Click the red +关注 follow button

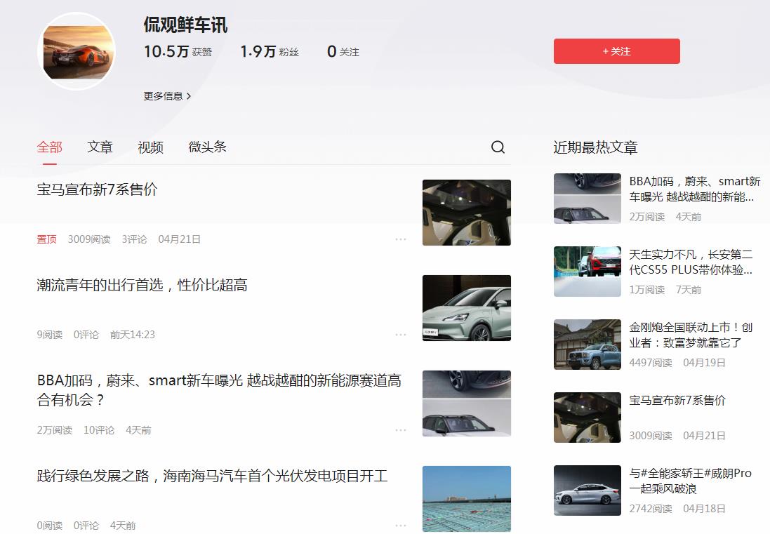[x=617, y=51]
